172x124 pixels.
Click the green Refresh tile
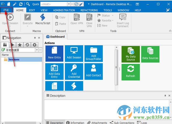click(130, 72)
